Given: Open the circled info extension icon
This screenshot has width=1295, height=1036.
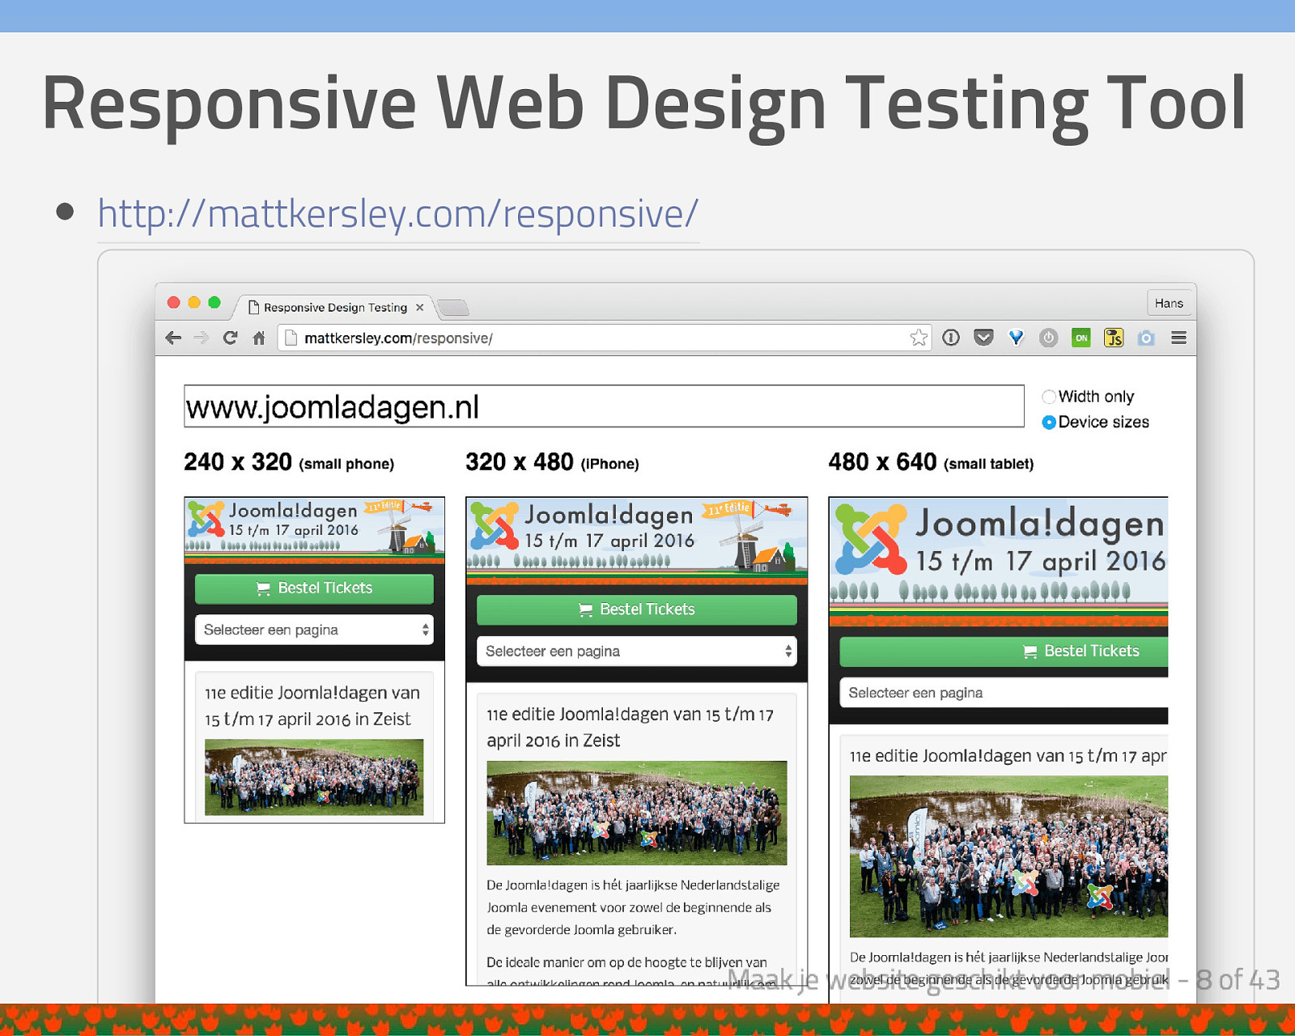Looking at the screenshot, I should tap(951, 338).
